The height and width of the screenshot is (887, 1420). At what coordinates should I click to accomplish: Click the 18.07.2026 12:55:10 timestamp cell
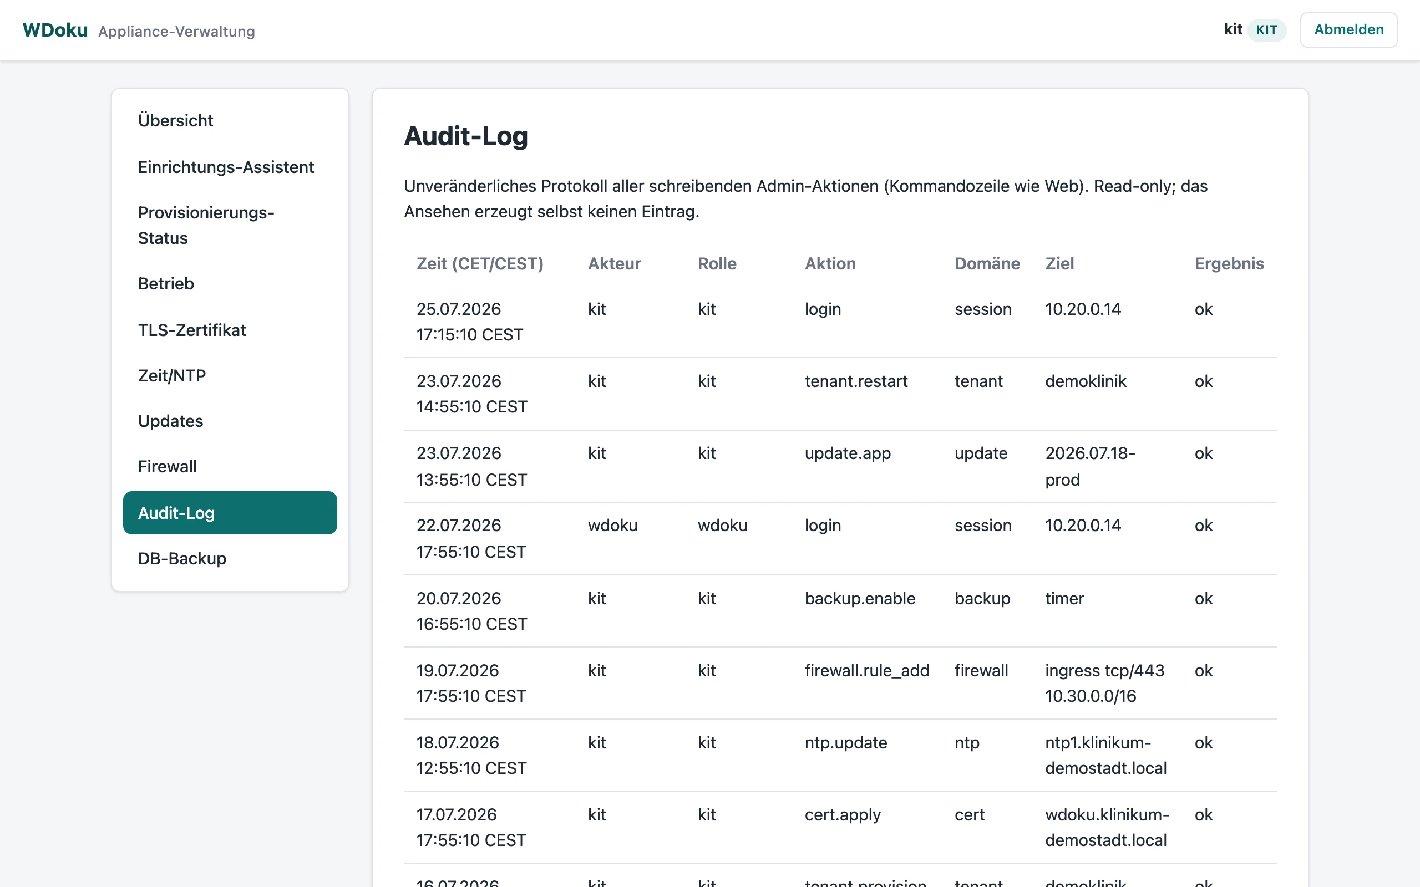(471, 755)
